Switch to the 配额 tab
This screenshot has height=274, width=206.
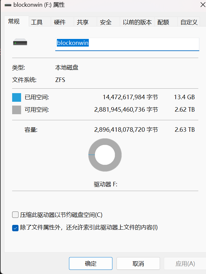pyautogui.click(x=163, y=22)
